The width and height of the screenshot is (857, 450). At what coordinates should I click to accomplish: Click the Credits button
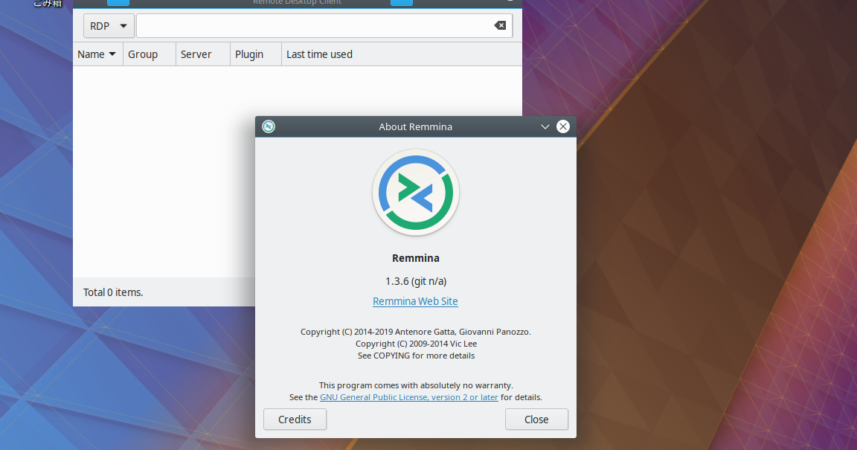(x=295, y=419)
